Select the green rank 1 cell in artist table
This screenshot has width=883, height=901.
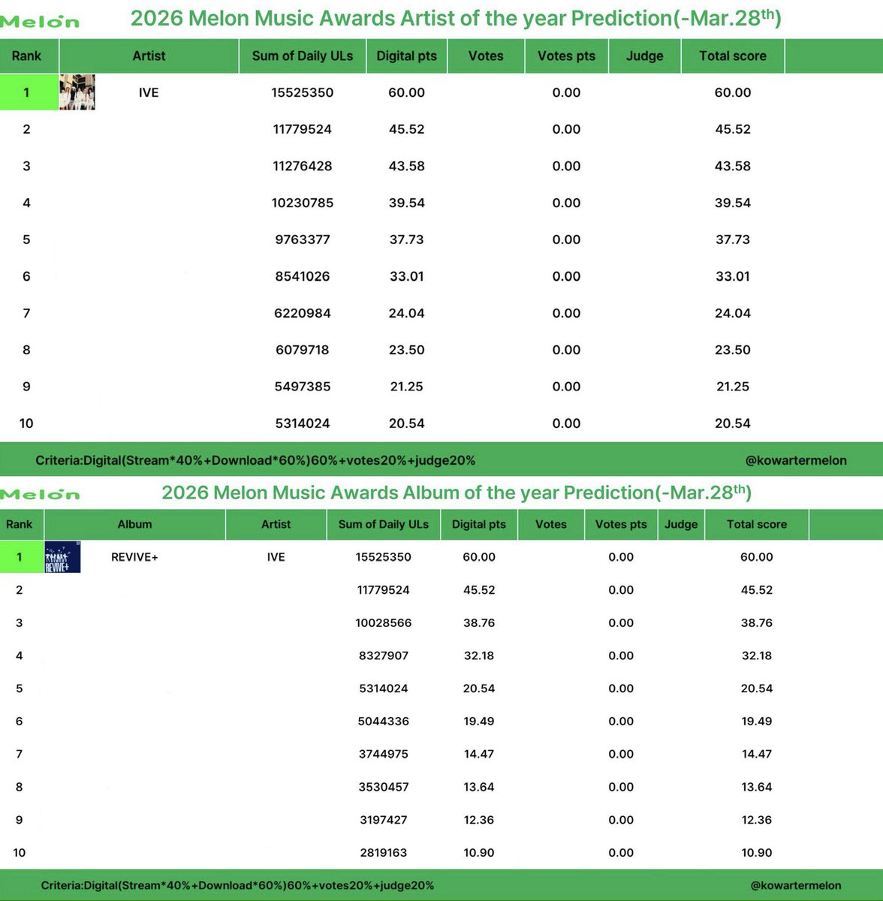coord(29,92)
